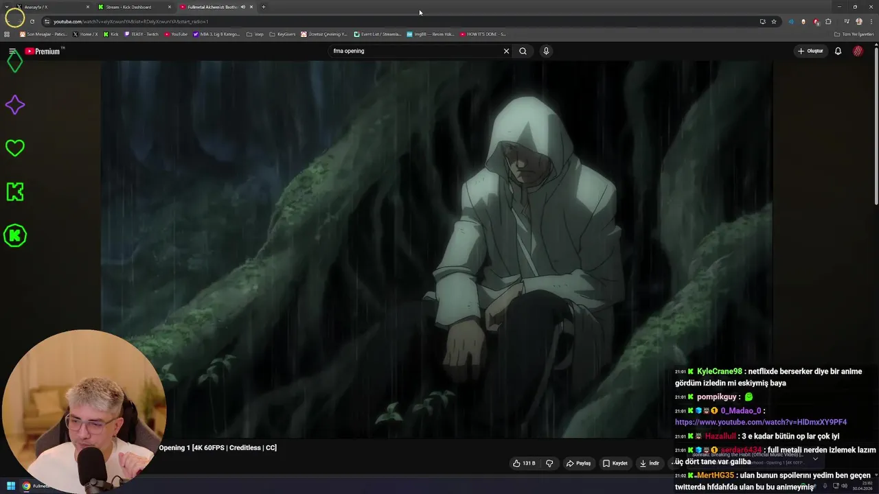Start voice search with the microphone

point(546,51)
